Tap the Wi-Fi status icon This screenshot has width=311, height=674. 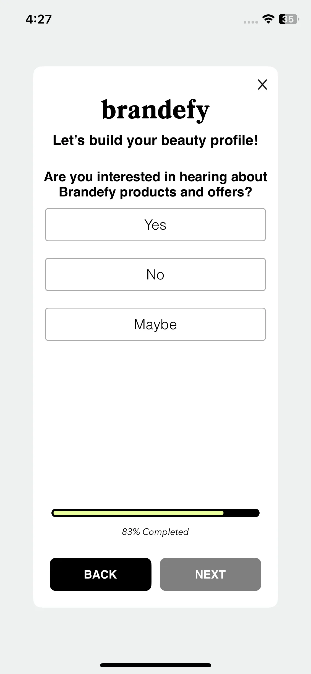(x=268, y=19)
